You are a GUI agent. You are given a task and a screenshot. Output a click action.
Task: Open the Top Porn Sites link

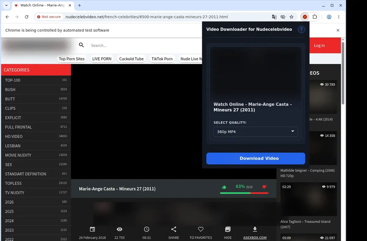(72, 59)
